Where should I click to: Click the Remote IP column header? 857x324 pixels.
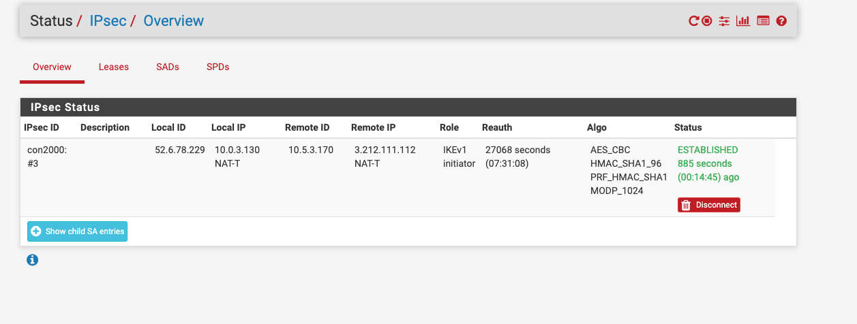pos(373,127)
